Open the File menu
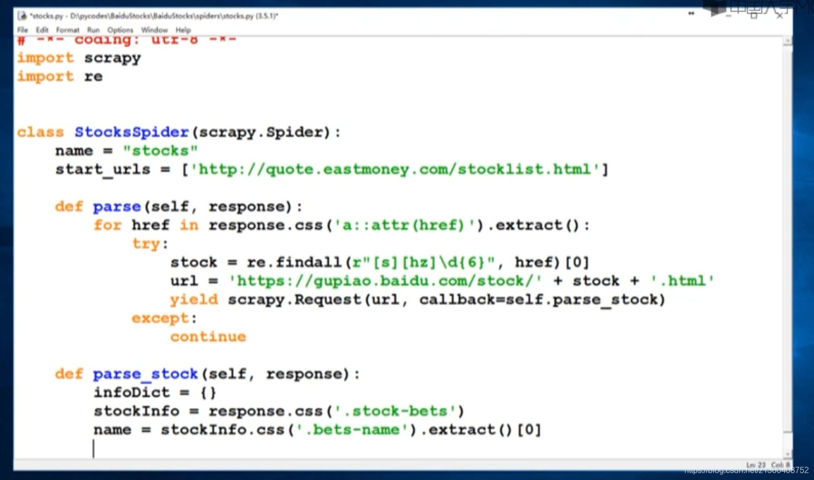This screenshot has width=814, height=480. 23,30
